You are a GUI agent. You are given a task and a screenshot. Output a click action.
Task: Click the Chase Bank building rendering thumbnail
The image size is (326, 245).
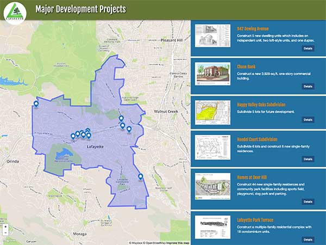(x=212, y=72)
